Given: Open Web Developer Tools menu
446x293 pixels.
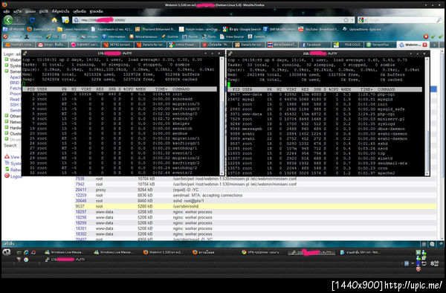Looking at the screenshot, I should (x=209, y=36).
